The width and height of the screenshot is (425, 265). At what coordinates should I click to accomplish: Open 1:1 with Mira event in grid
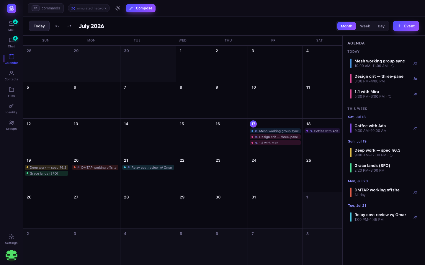275,143
